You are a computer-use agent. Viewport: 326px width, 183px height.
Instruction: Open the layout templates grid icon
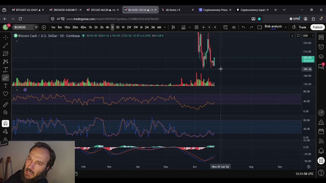point(196,27)
